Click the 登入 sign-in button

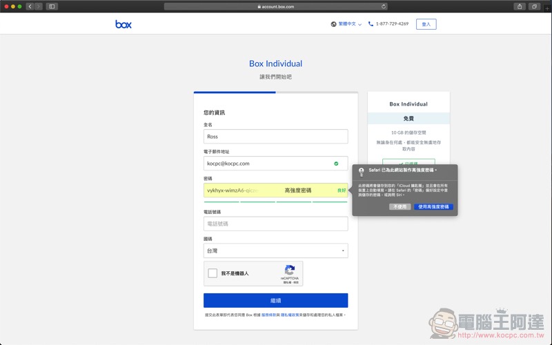click(426, 24)
